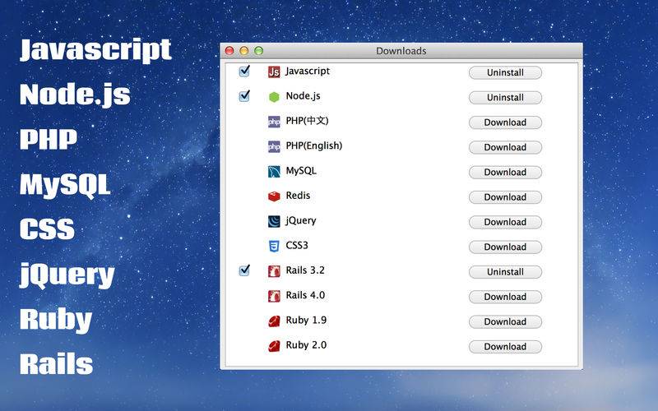Image resolution: width=658 pixels, height=411 pixels.
Task: Download the MySQL docs
Action: point(505,173)
